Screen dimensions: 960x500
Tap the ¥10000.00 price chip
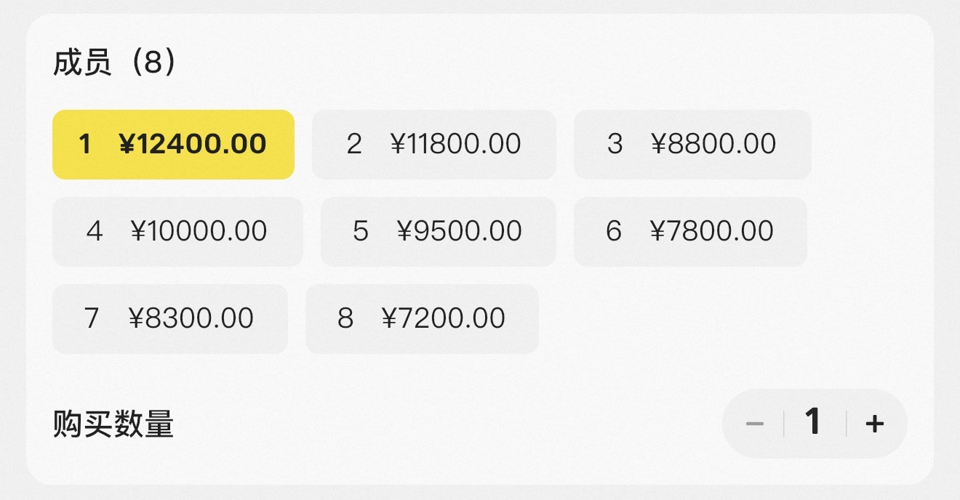pos(177,231)
